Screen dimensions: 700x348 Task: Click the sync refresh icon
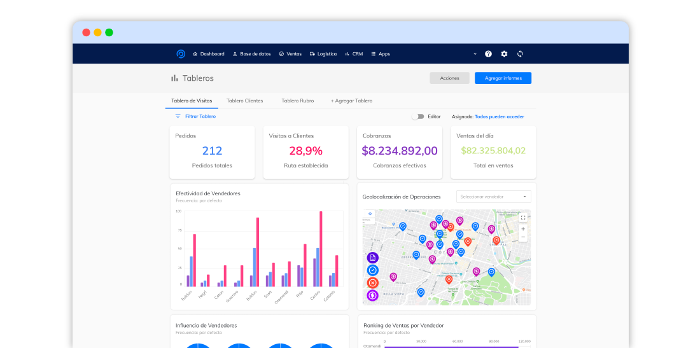(x=520, y=54)
